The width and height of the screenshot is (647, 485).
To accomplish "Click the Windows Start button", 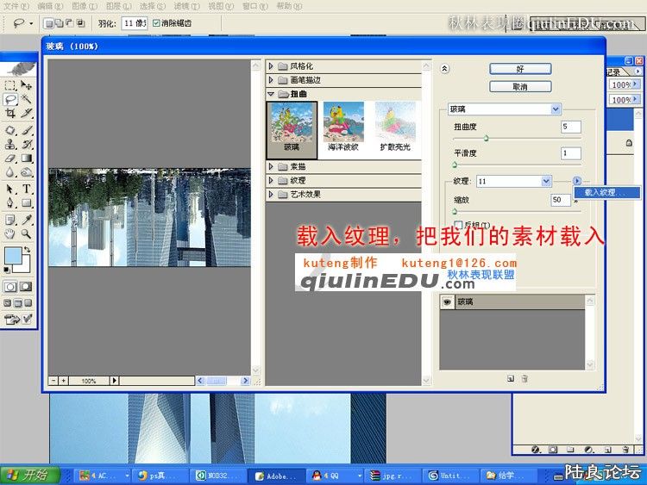I will [28, 475].
